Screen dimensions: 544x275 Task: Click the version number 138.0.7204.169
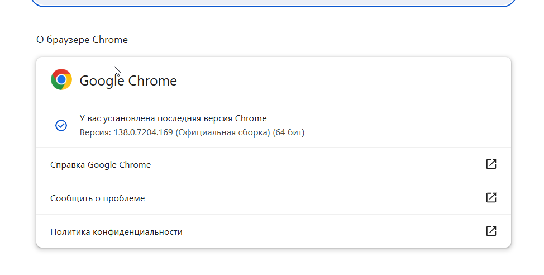pyautogui.click(x=144, y=132)
